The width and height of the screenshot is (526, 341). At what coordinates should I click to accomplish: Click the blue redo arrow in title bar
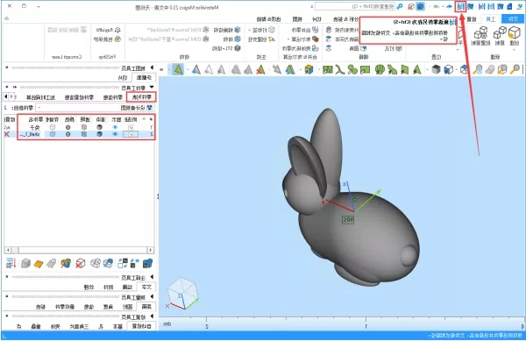click(x=449, y=6)
